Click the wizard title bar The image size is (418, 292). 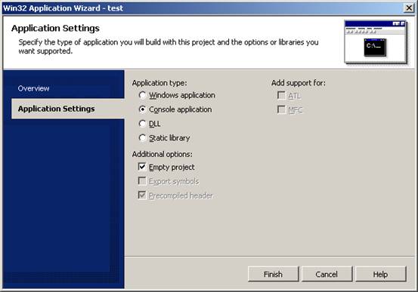pos(203,8)
